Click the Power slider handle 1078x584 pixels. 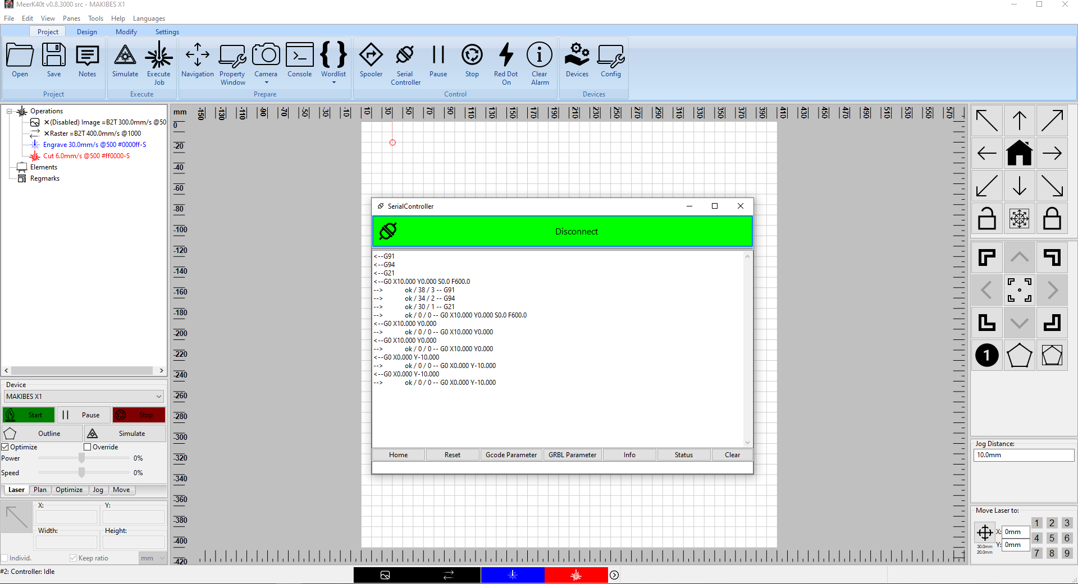[x=81, y=458]
